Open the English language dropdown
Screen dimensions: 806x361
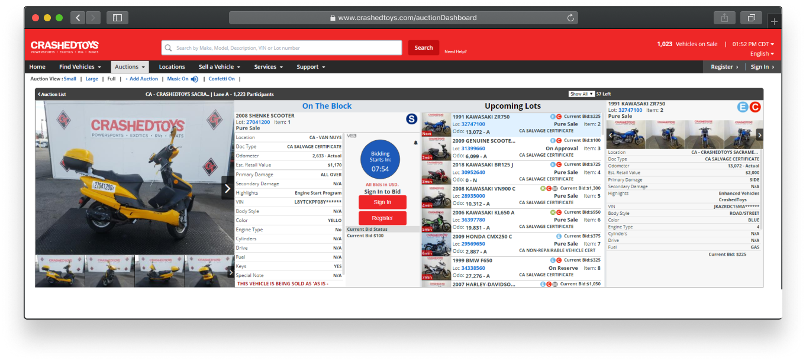762,54
